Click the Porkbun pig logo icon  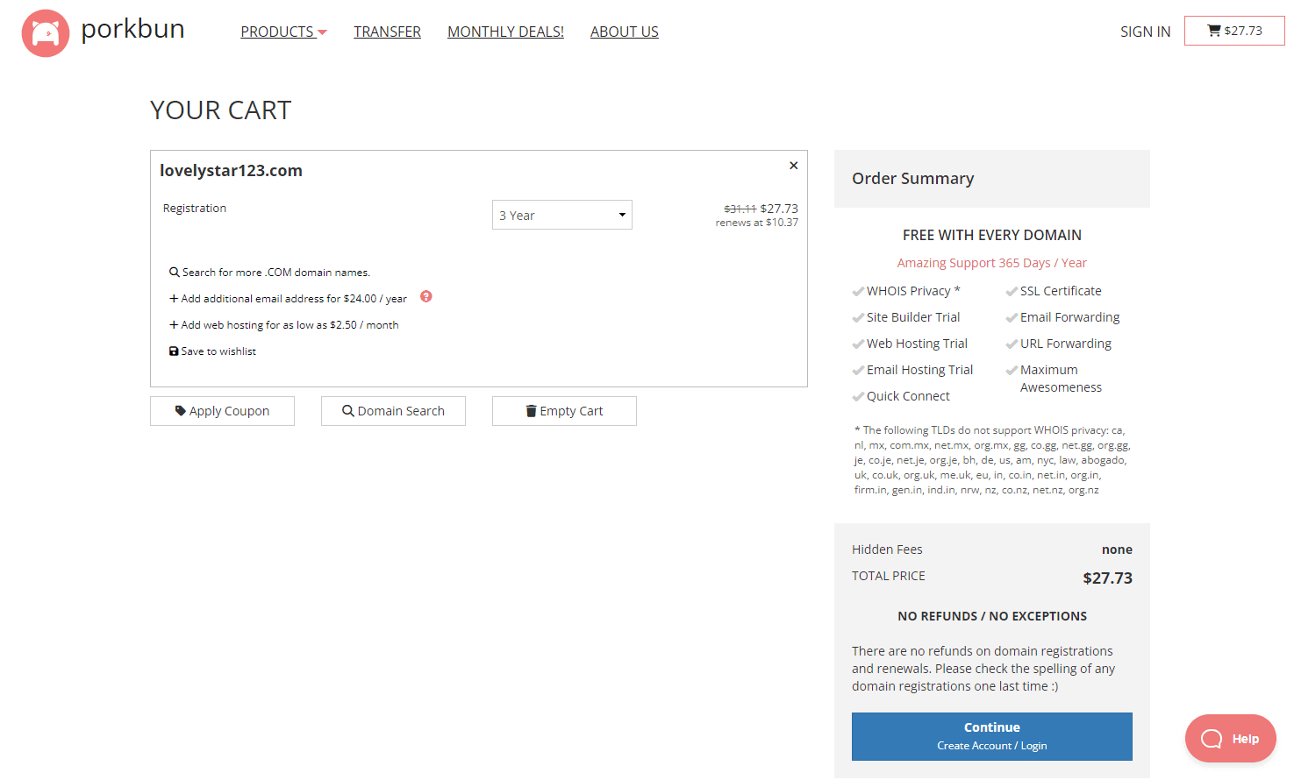[46, 33]
